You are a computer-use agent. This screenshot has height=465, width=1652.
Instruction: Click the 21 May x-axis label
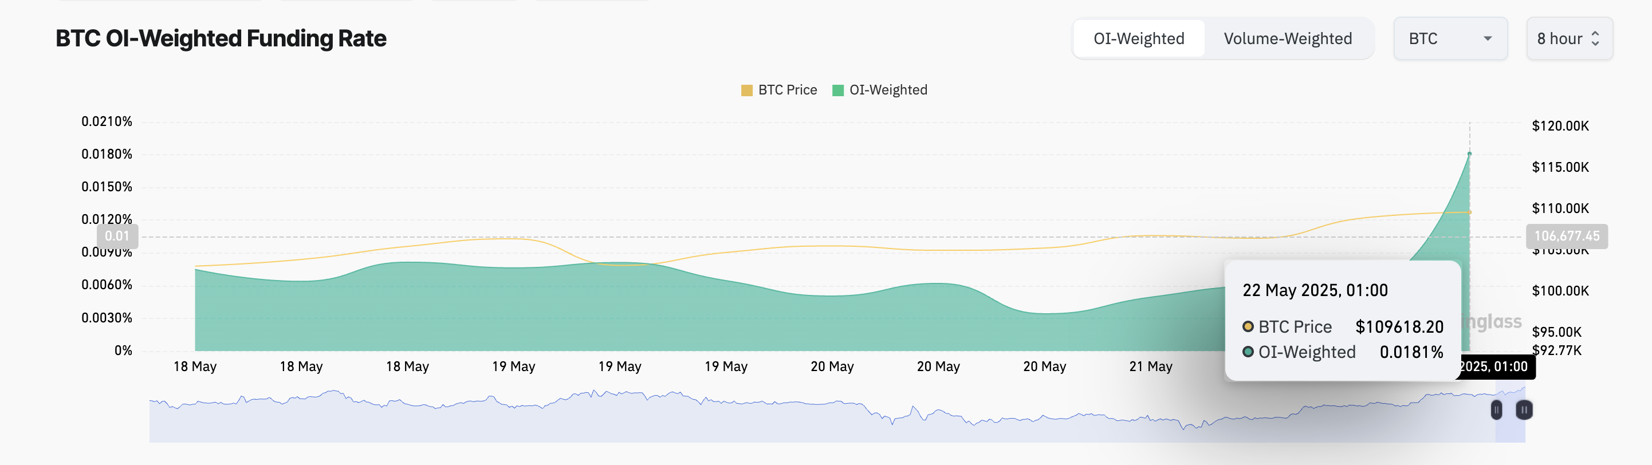tap(1150, 367)
